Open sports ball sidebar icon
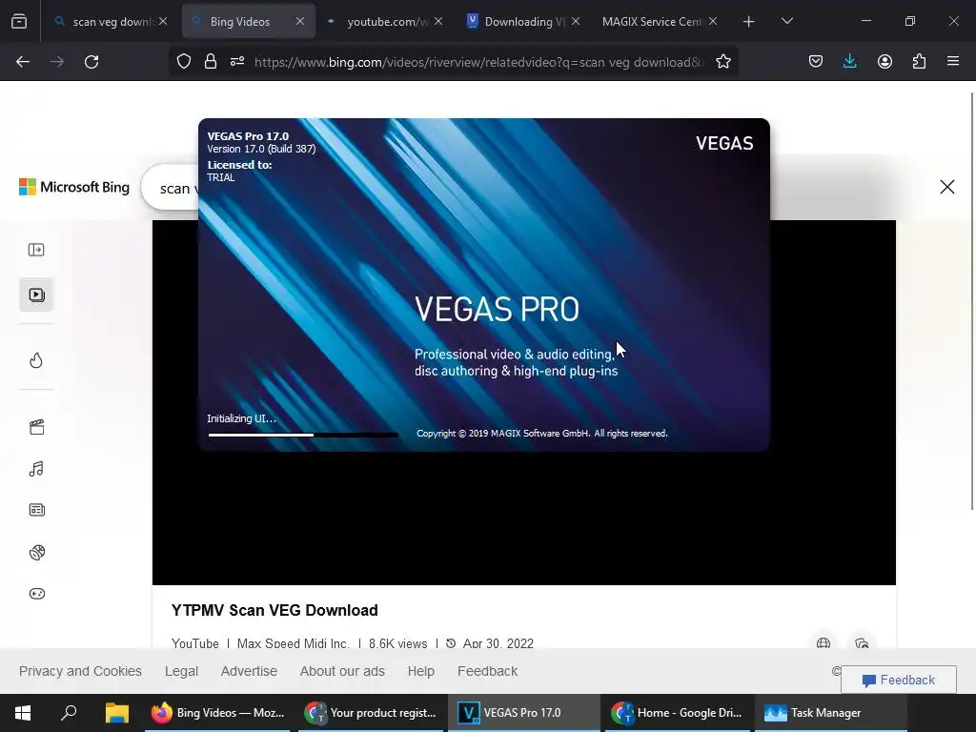The width and height of the screenshot is (976, 732). coord(37,552)
